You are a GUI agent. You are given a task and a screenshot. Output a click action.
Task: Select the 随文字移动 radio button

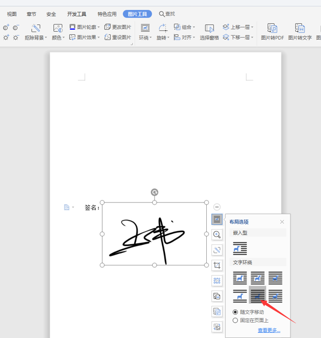pos(235,312)
